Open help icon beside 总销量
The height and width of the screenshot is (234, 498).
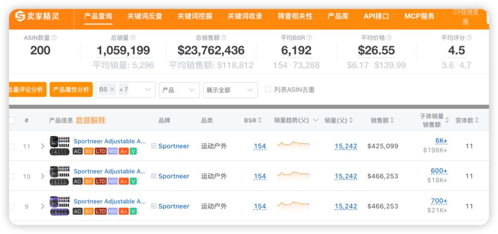[133, 38]
